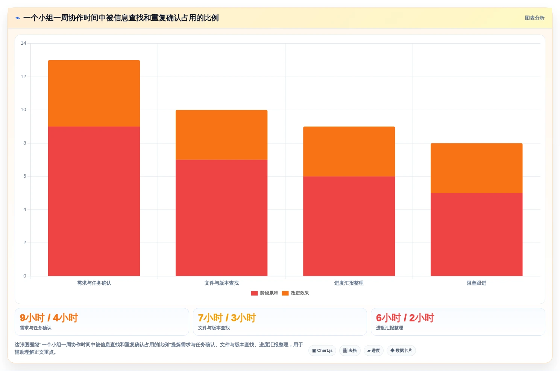Click the chart title heading text
560x371 pixels.
pyautogui.click(x=121, y=18)
